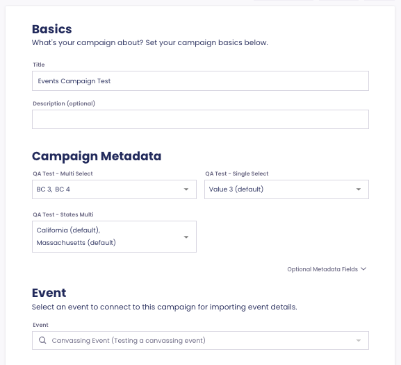Select the Value 3 (default) combo box
The height and width of the screenshot is (365, 401).
pos(286,189)
